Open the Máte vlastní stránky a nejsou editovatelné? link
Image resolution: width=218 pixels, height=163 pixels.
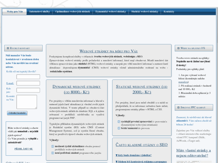coord(193,153)
